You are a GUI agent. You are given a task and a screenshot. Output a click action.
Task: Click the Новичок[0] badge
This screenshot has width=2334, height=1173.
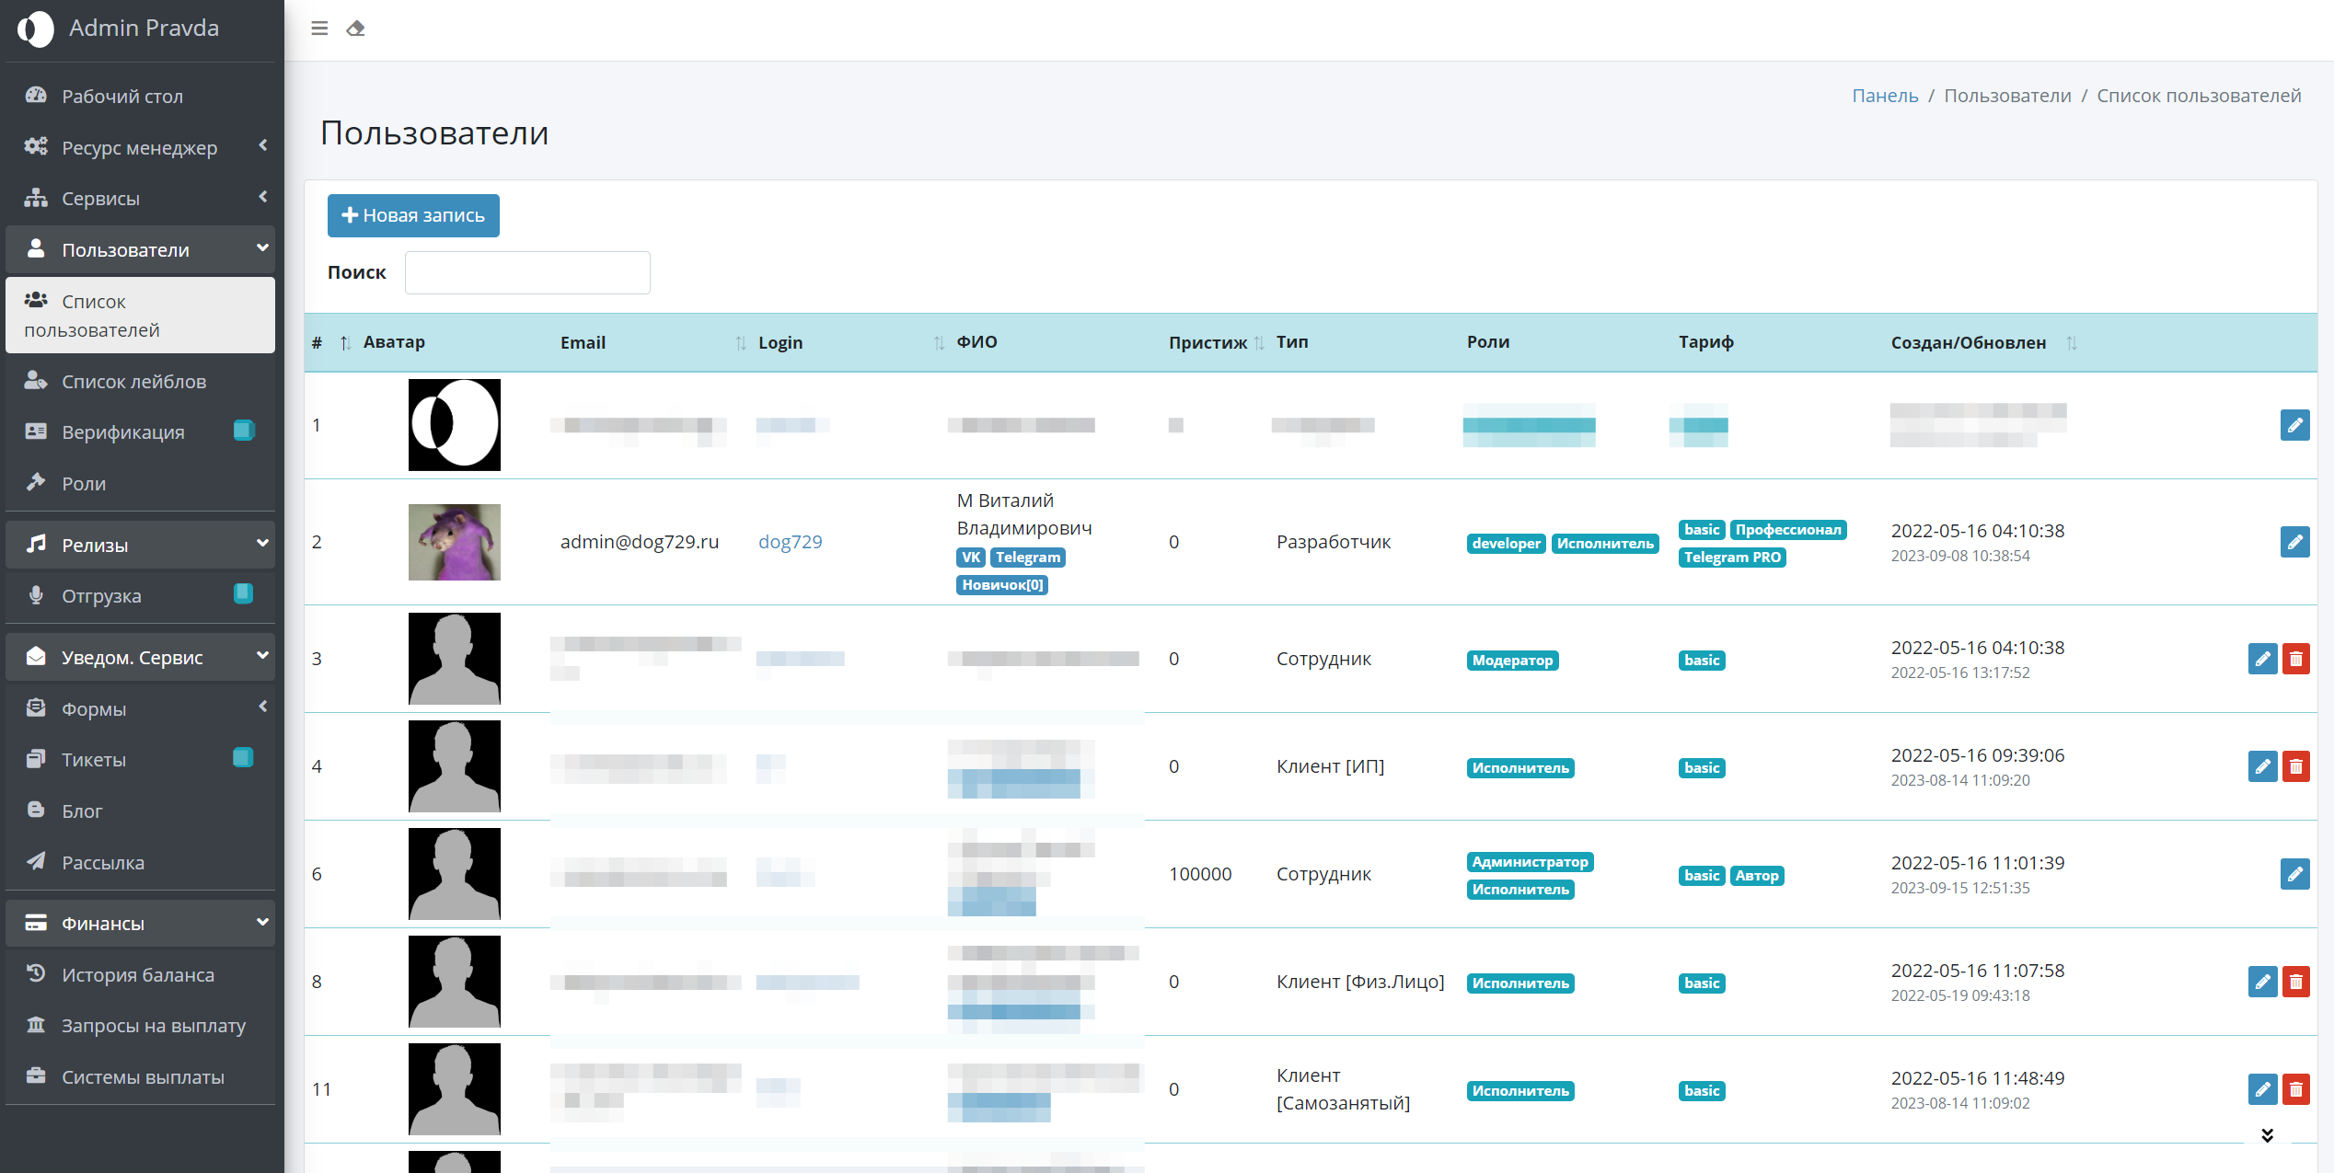point(1002,585)
